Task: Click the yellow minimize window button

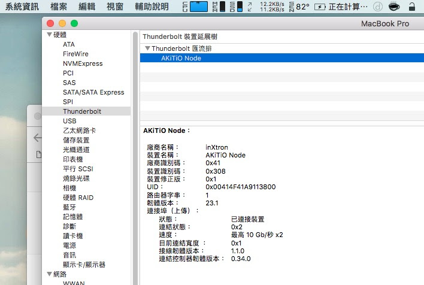Action: click(62, 23)
